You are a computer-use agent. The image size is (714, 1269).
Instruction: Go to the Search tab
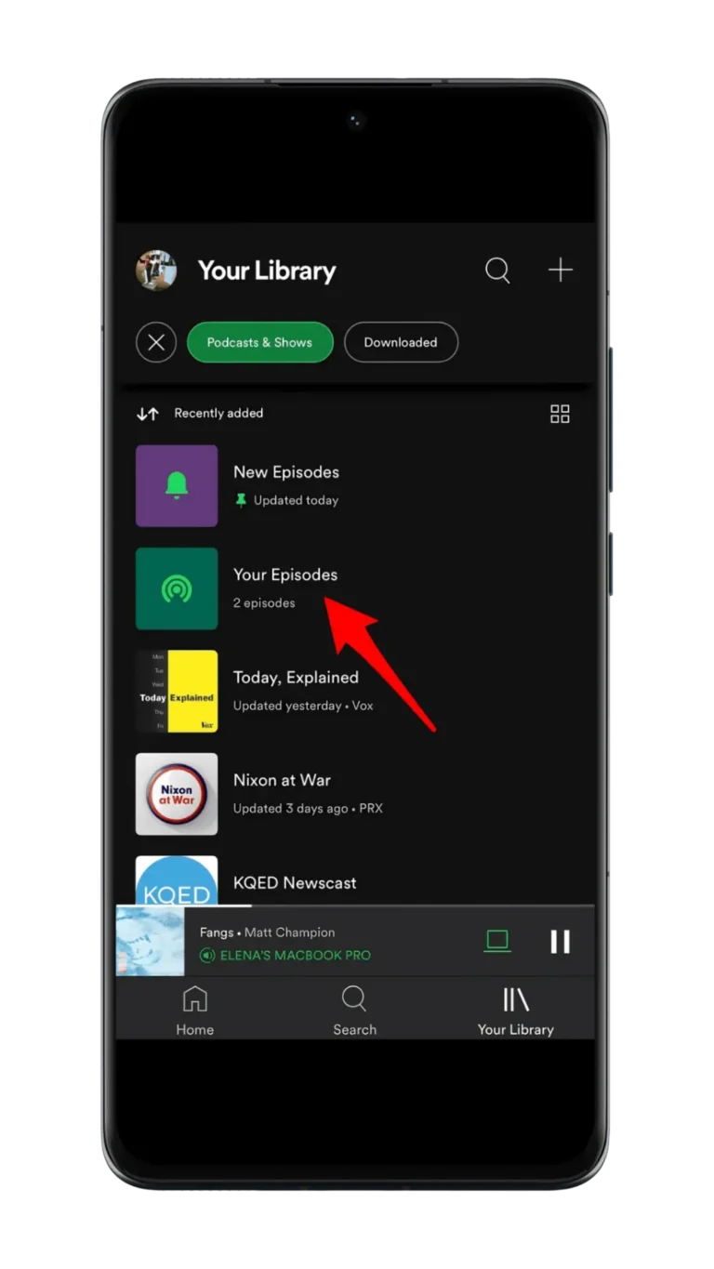coord(354,1011)
